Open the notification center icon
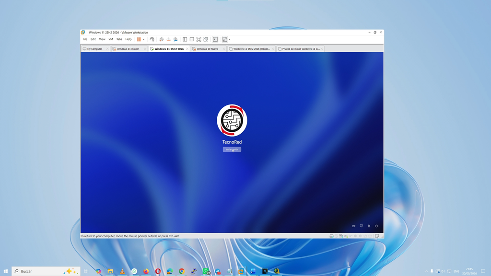Image resolution: width=491 pixels, height=276 pixels. click(x=483, y=271)
